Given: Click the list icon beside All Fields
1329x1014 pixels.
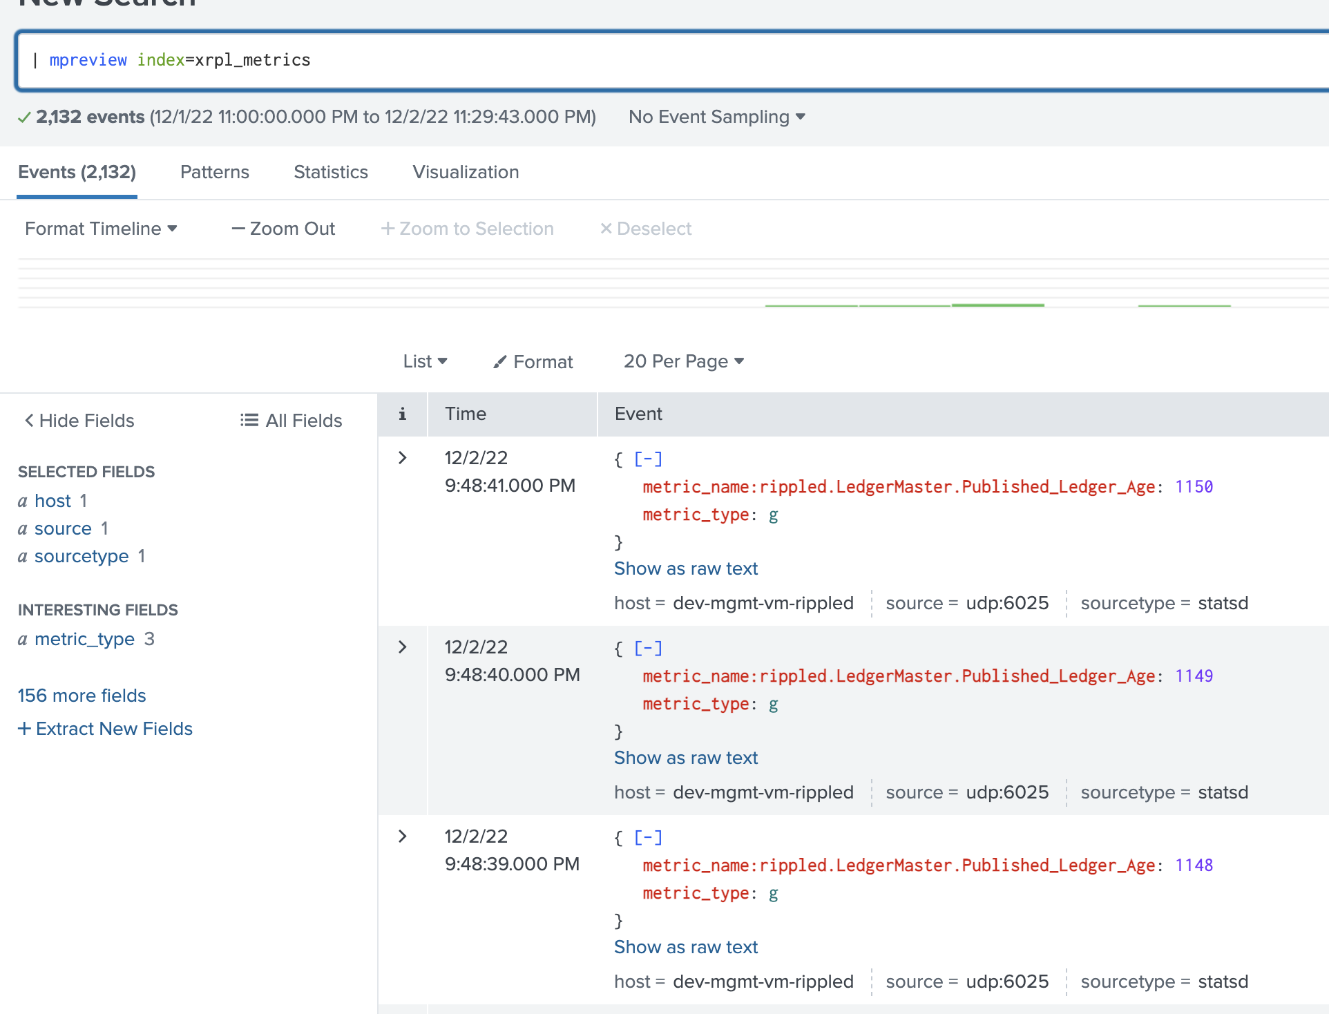Looking at the screenshot, I should click(x=247, y=420).
